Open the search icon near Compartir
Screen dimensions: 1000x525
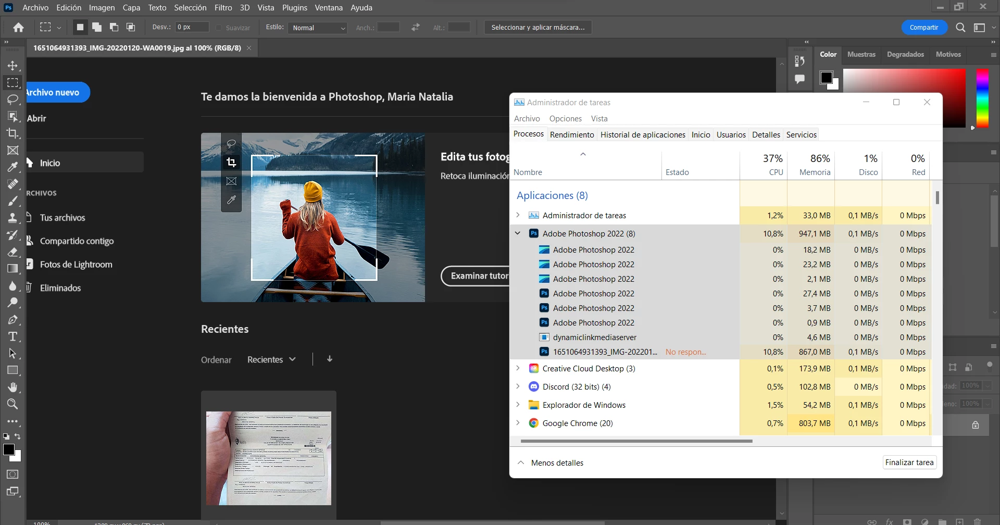coord(960,28)
